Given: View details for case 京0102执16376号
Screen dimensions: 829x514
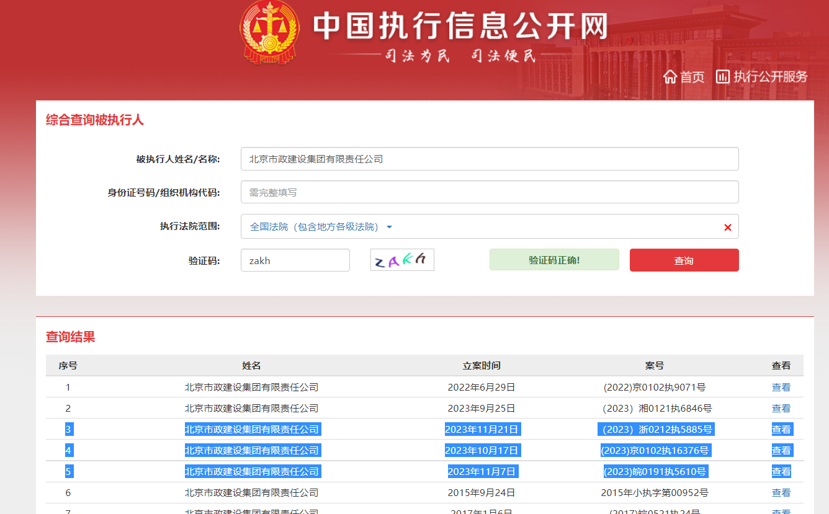Looking at the screenshot, I should (x=781, y=451).
